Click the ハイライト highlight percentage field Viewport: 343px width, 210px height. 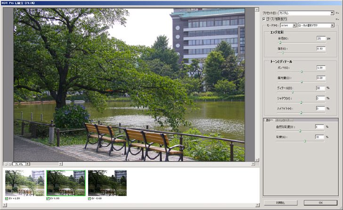click(x=320, y=109)
